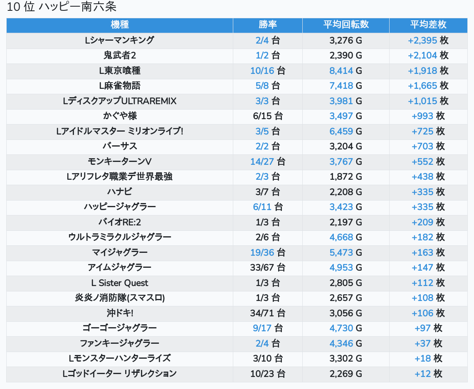Click the +2,104 value in 鬼武者2 row
The width and height of the screenshot is (474, 389).
coord(422,56)
